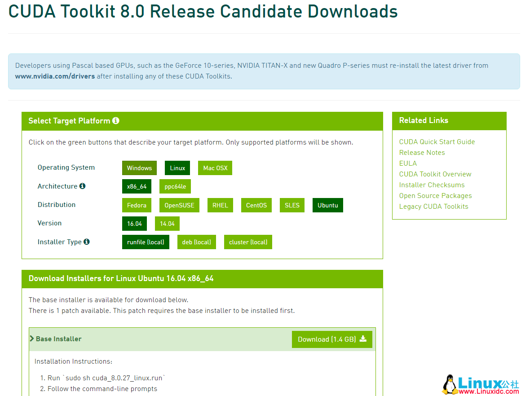This screenshot has width=521, height=396.
Task: Click the Installer Type info icon
Action: [x=86, y=242]
